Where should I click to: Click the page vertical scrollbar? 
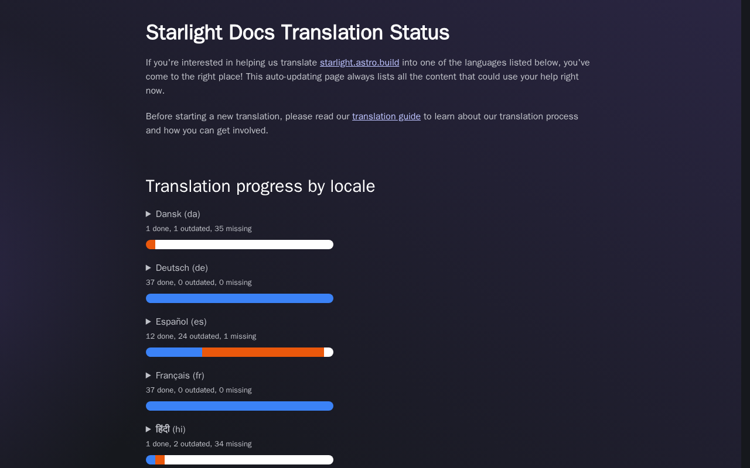[745, 234]
